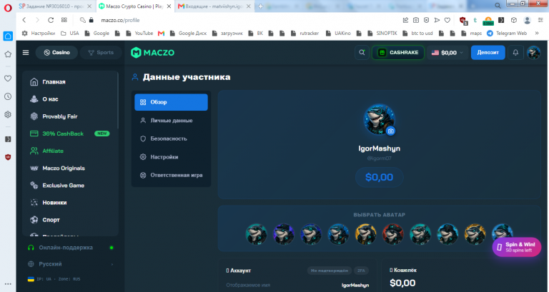
Task: Choose the third shark avatar
Action: pyautogui.click(x=311, y=234)
